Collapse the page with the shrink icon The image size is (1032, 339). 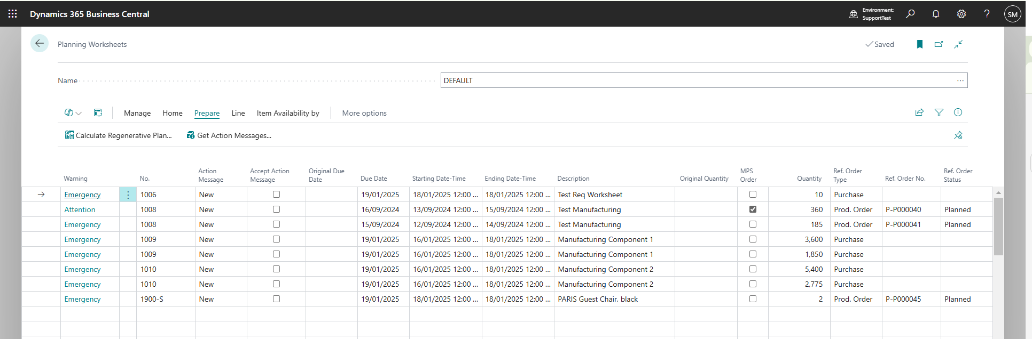coord(958,44)
